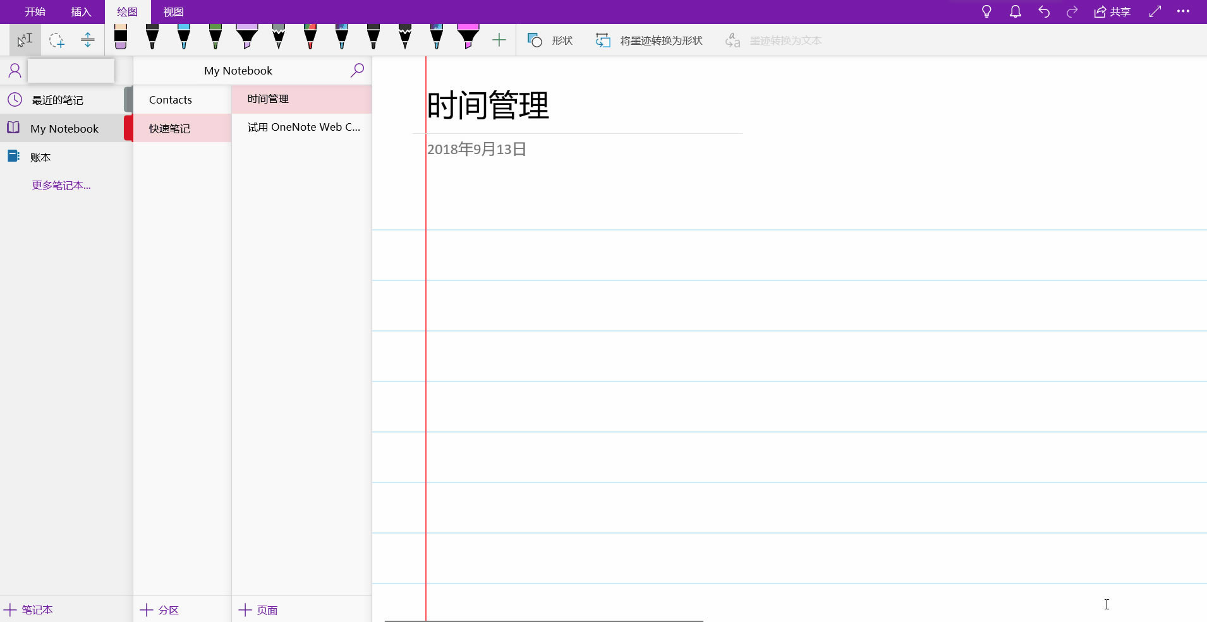Select the lasso selection tool
The width and height of the screenshot is (1207, 622).
[x=57, y=40]
